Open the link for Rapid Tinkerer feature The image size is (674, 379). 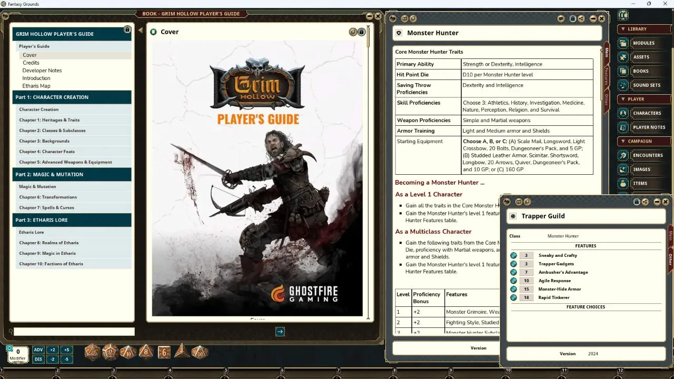tap(514, 297)
